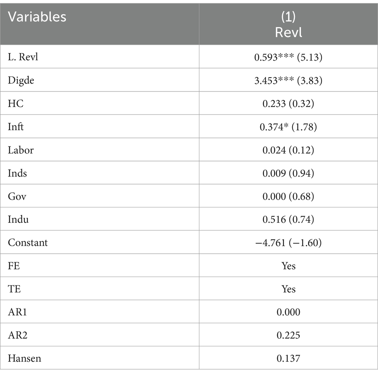Select the AR2 value 0.225
Screen dimensions: 378x376
(288, 335)
